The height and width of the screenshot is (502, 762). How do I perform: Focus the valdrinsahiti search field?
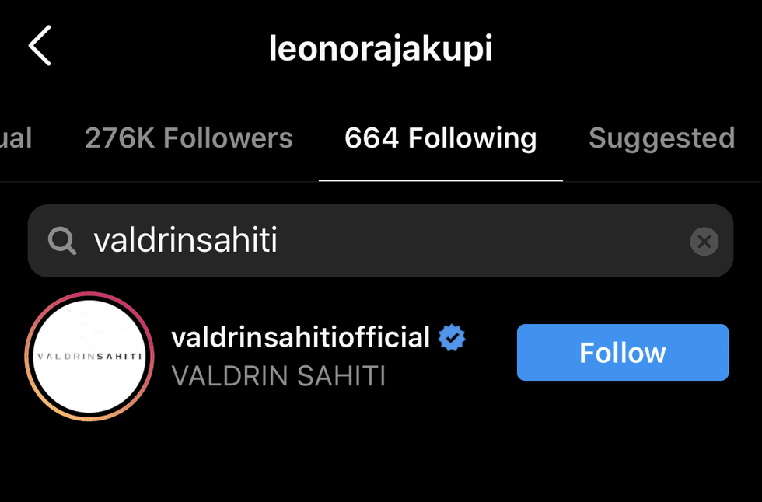pos(380,241)
